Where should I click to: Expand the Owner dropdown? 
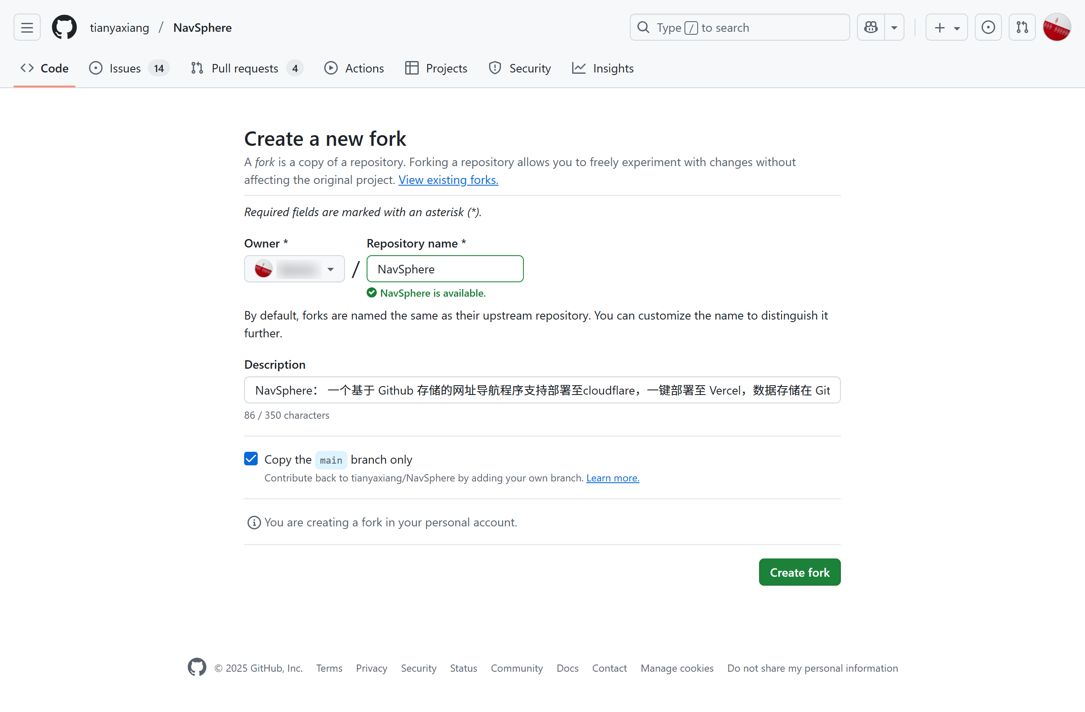coord(295,269)
